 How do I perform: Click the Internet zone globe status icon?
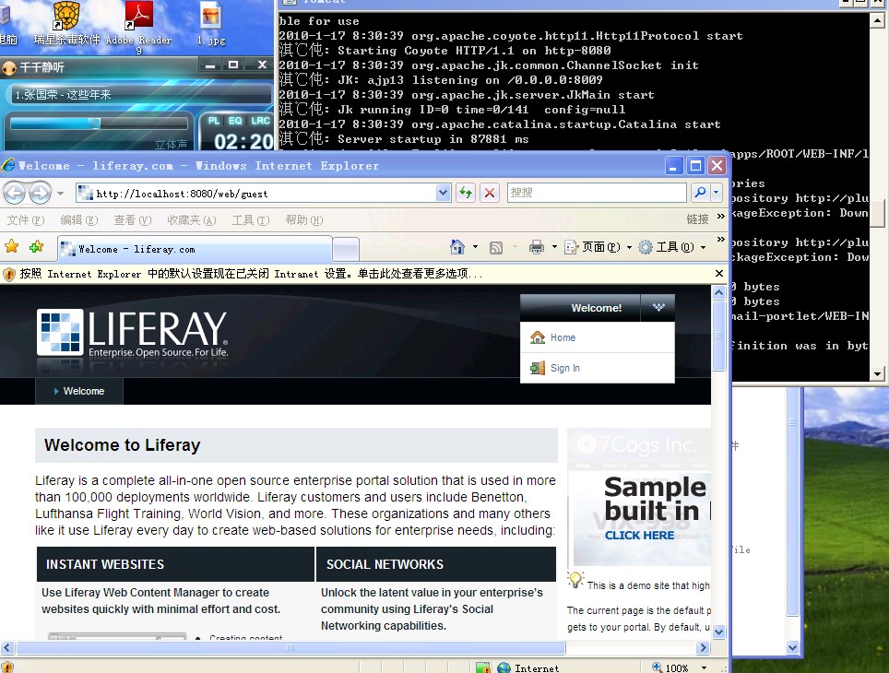click(504, 667)
